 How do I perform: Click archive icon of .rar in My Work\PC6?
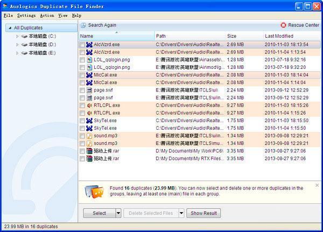click(89, 151)
